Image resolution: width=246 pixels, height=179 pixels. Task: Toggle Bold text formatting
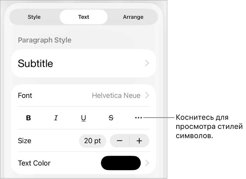tap(29, 118)
